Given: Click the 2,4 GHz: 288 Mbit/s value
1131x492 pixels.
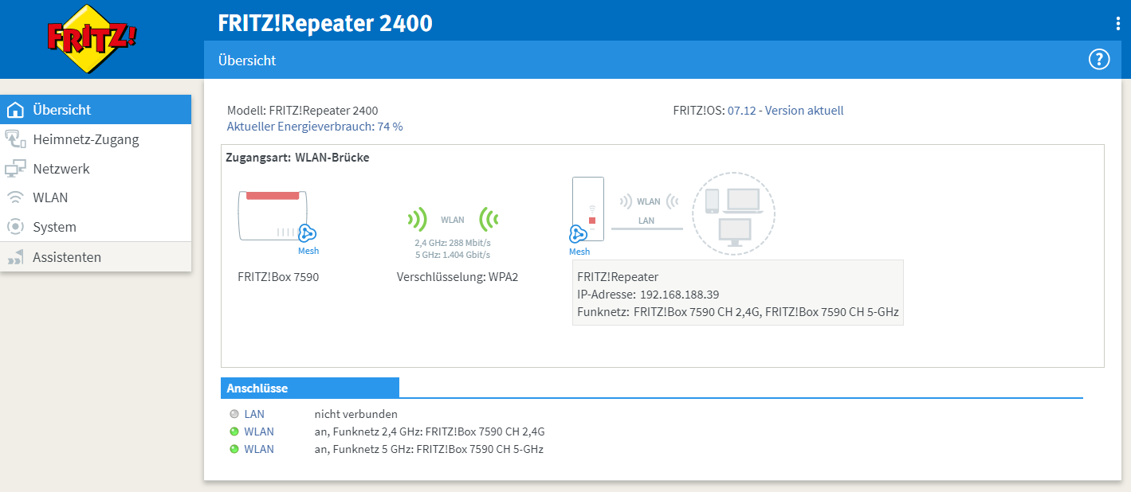Looking at the screenshot, I should 452,243.
